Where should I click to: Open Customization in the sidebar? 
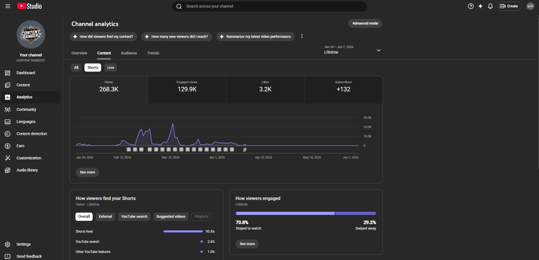tap(31, 158)
